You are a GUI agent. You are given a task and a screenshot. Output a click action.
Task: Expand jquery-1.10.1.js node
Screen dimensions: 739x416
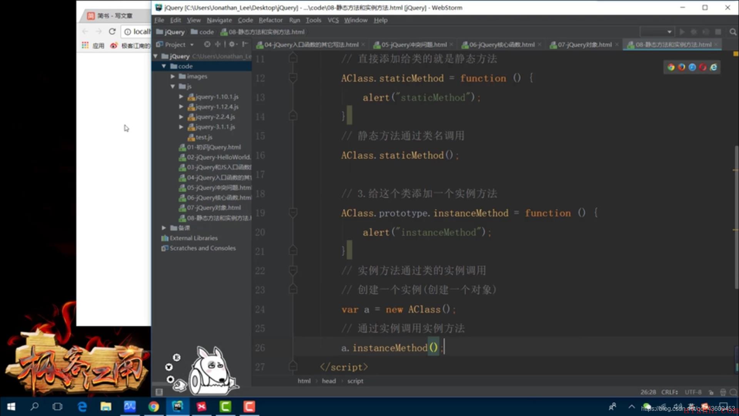(x=181, y=97)
